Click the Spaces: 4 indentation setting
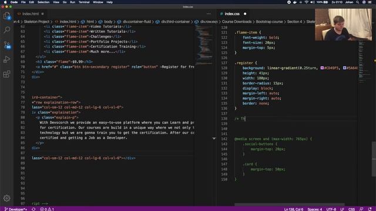Screen dimensions: 376x211 click(315, 209)
